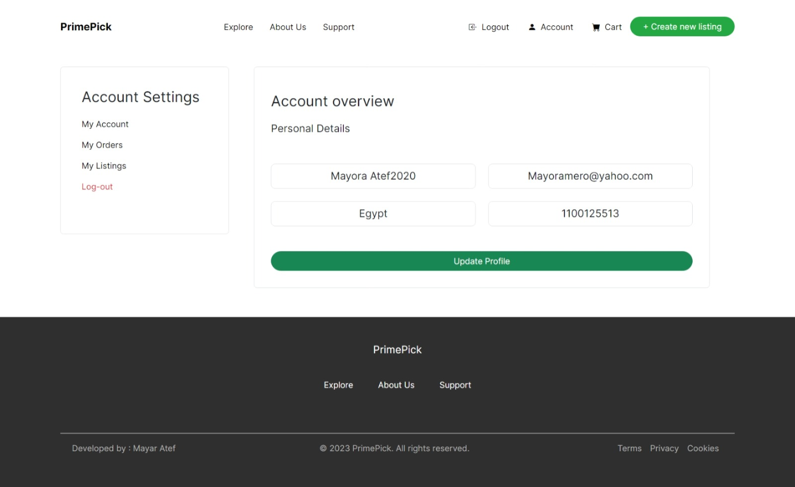Click the PrimePick logo in the header

(x=85, y=26)
